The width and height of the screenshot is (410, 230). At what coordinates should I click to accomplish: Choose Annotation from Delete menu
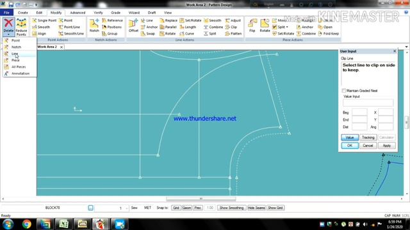pos(20,73)
